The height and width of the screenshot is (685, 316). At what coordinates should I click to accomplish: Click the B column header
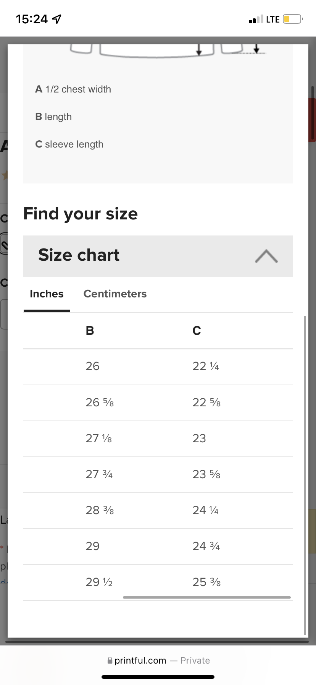[90, 331]
